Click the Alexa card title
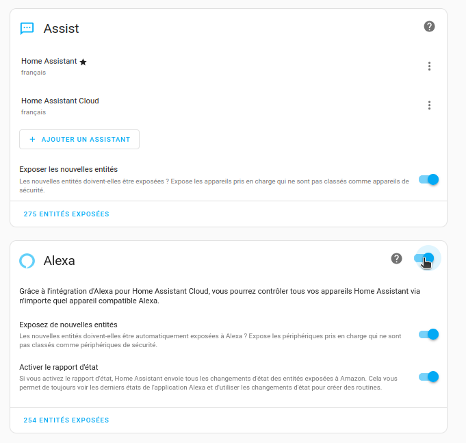The width and height of the screenshot is (466, 443). 59,261
